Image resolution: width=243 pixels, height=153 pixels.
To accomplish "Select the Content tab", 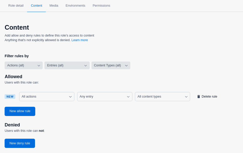I will pyautogui.click(x=37, y=6).
